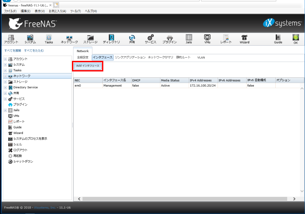305x214 pixels.
Task: Switch to the 全般設定 tab
Action: (x=83, y=57)
